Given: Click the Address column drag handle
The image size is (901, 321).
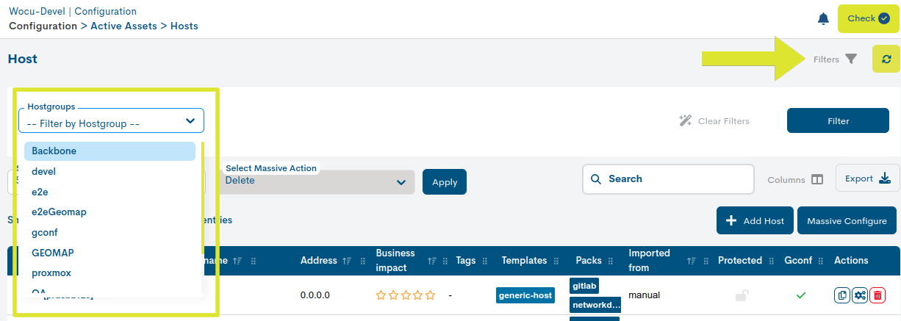Looking at the screenshot, I should 362,261.
